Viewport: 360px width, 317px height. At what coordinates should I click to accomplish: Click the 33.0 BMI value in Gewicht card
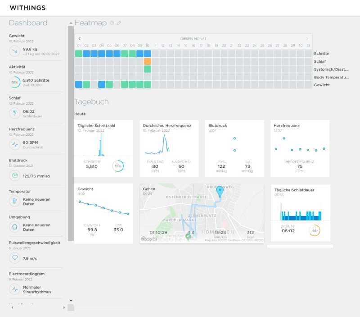[x=118, y=230]
